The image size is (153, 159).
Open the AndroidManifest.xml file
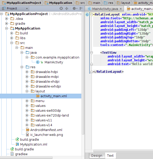(46, 130)
